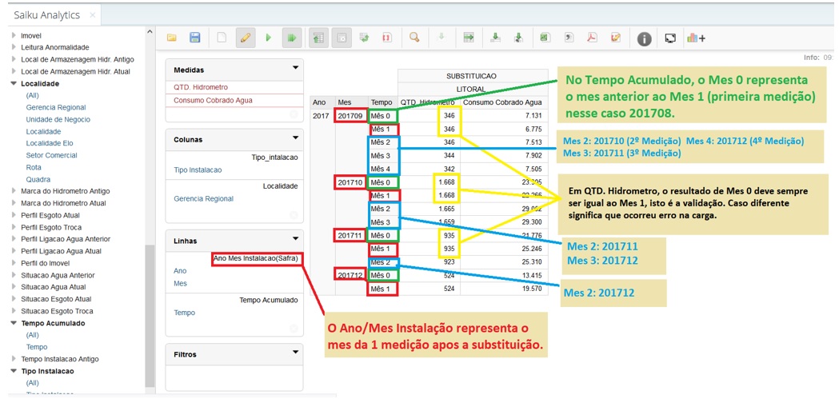Open the Medidas panel dropdown arrow

point(295,69)
